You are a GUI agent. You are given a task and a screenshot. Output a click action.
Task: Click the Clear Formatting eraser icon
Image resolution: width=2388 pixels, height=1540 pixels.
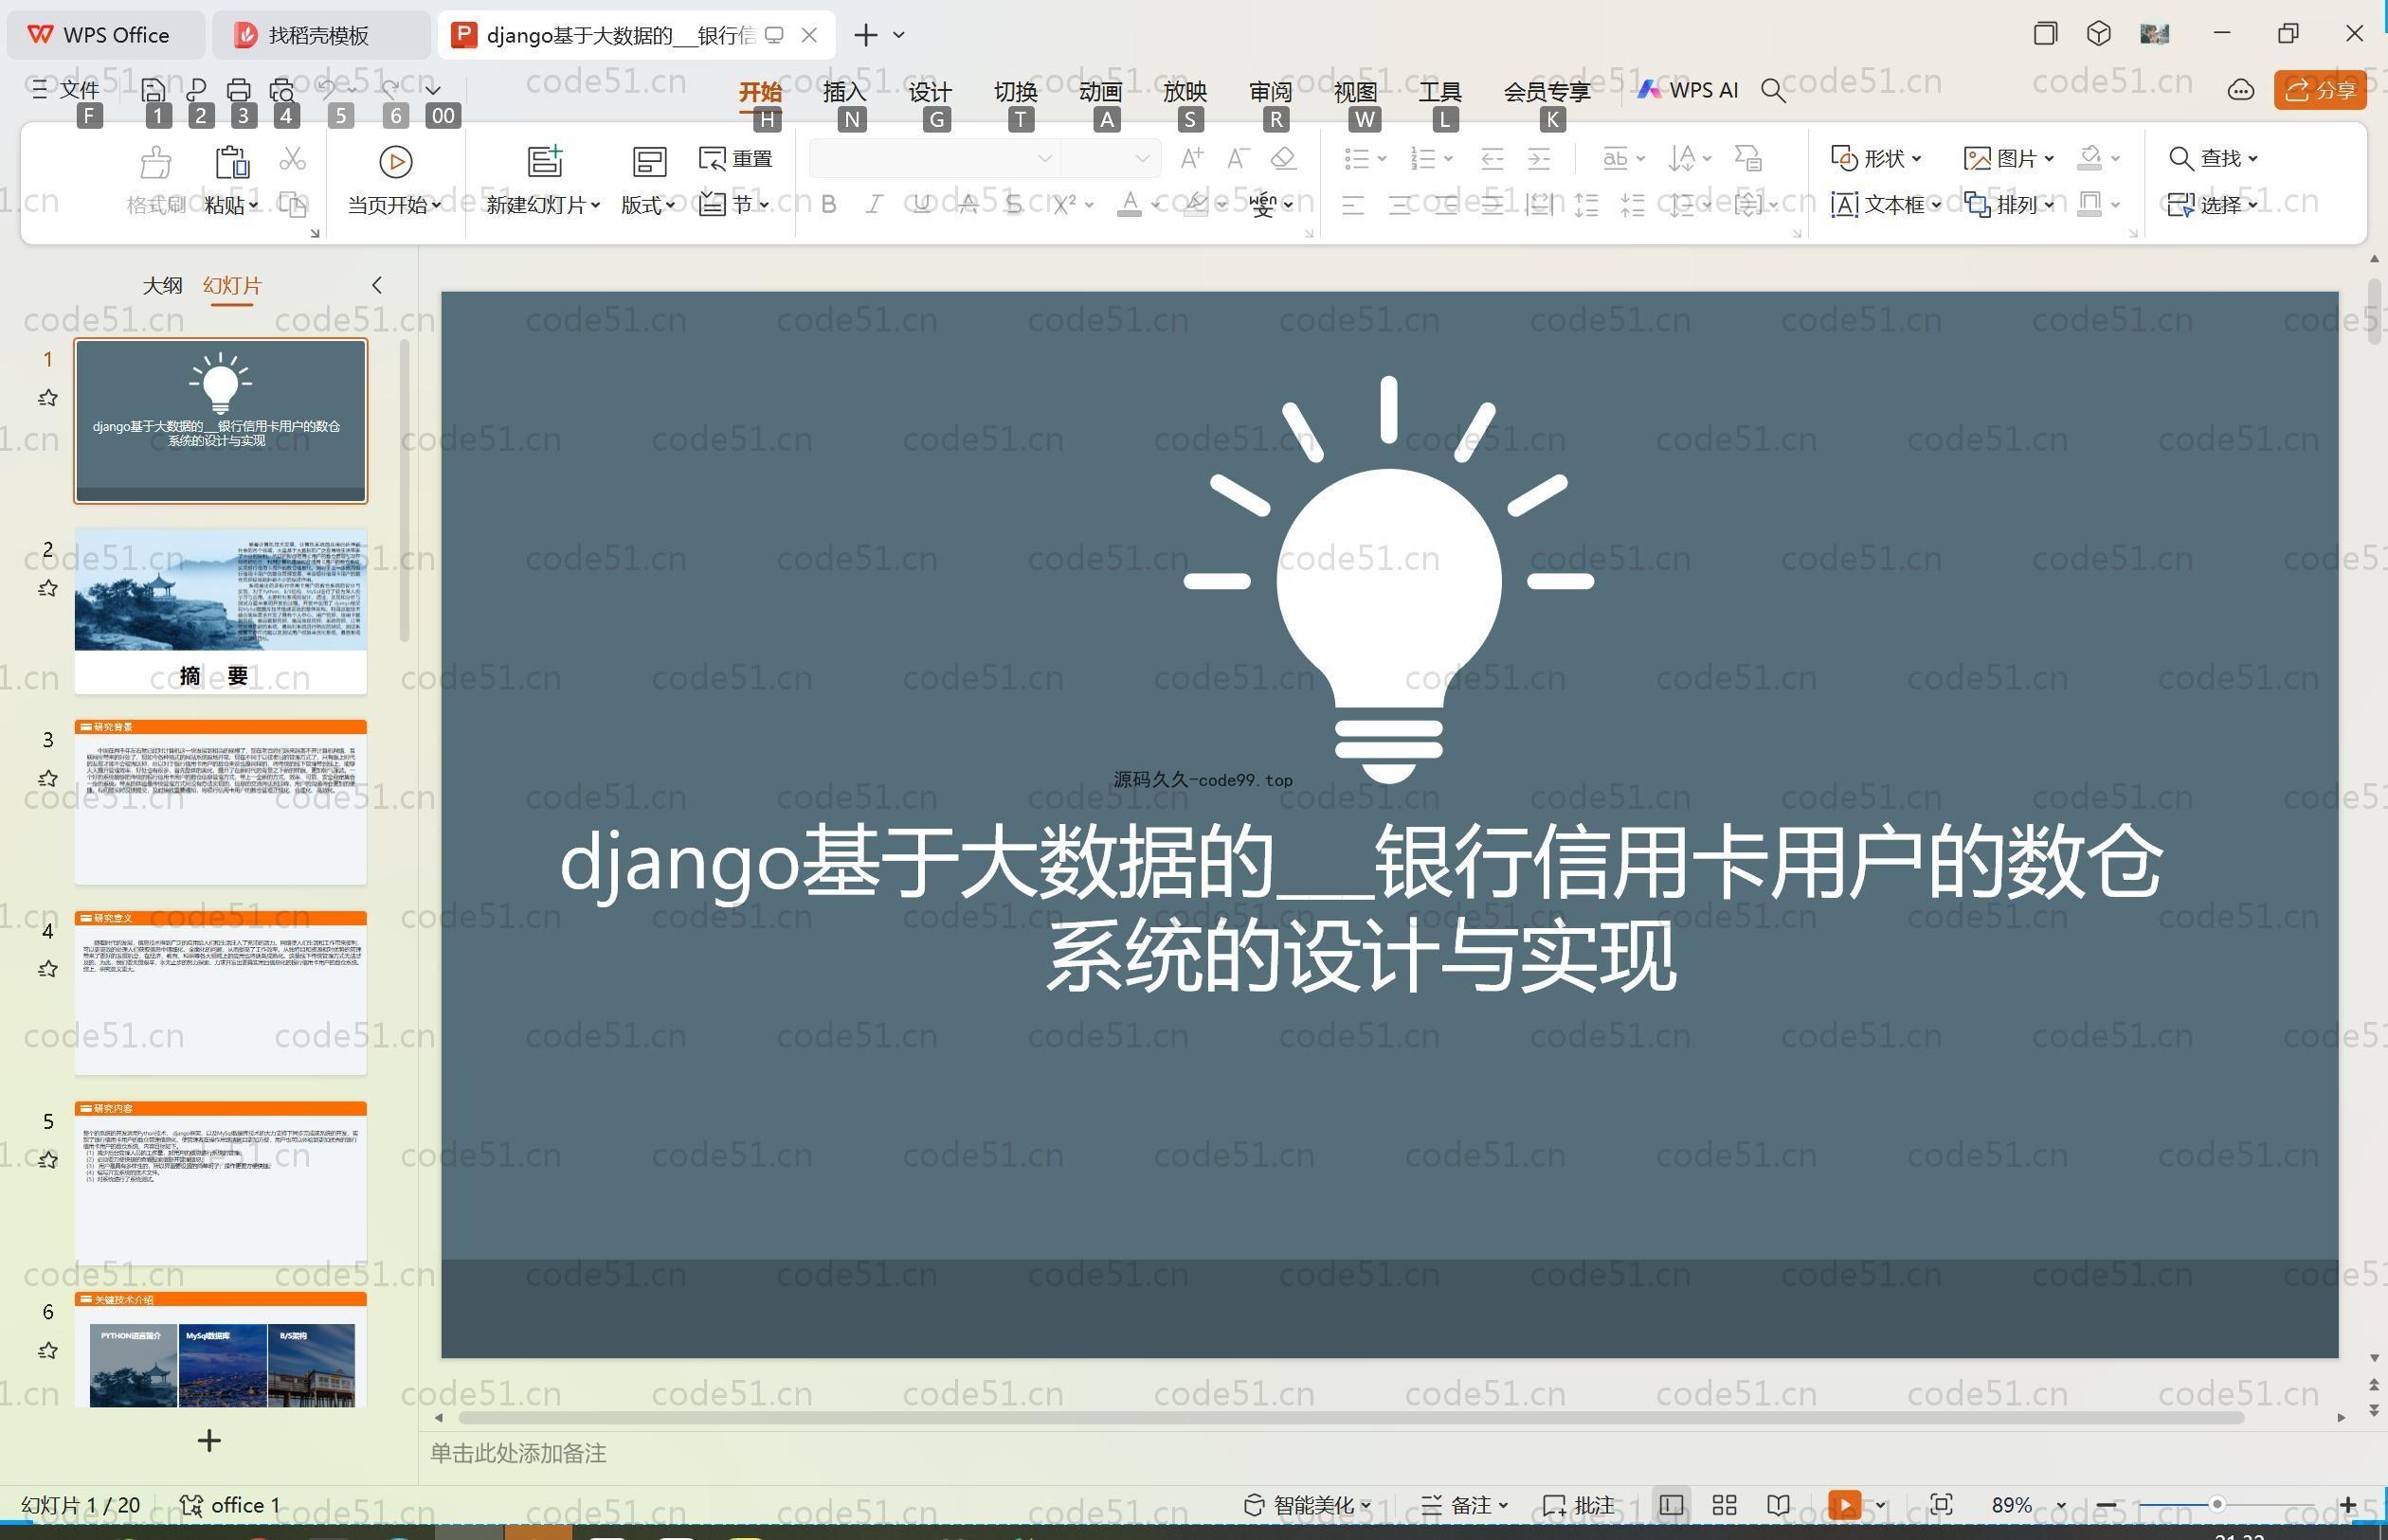click(x=1283, y=158)
